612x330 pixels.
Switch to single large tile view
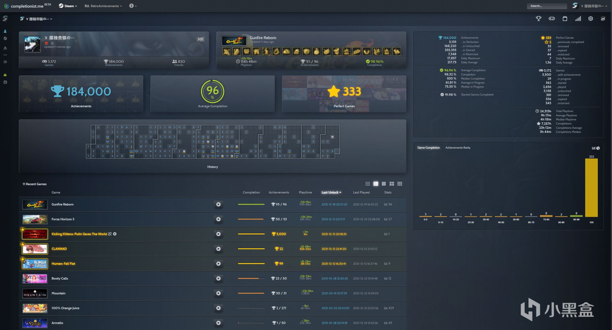click(x=384, y=184)
